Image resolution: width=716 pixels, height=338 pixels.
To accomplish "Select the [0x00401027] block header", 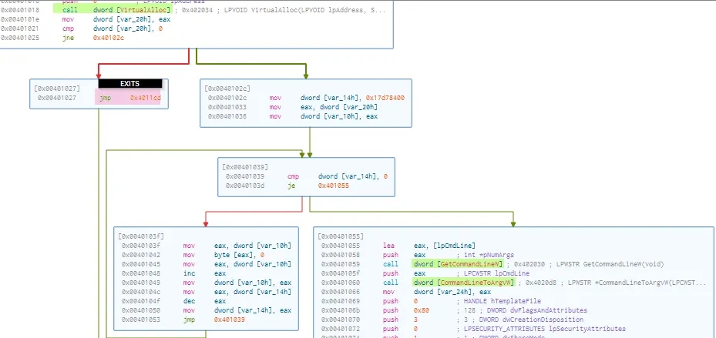I will point(57,89).
